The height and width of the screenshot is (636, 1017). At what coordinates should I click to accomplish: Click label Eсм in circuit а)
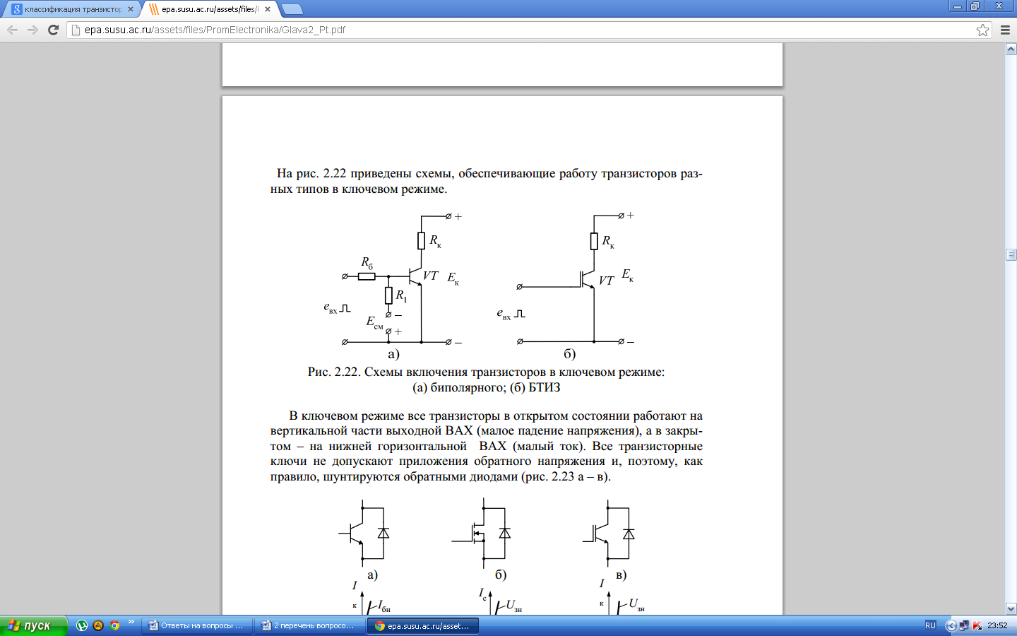click(374, 322)
